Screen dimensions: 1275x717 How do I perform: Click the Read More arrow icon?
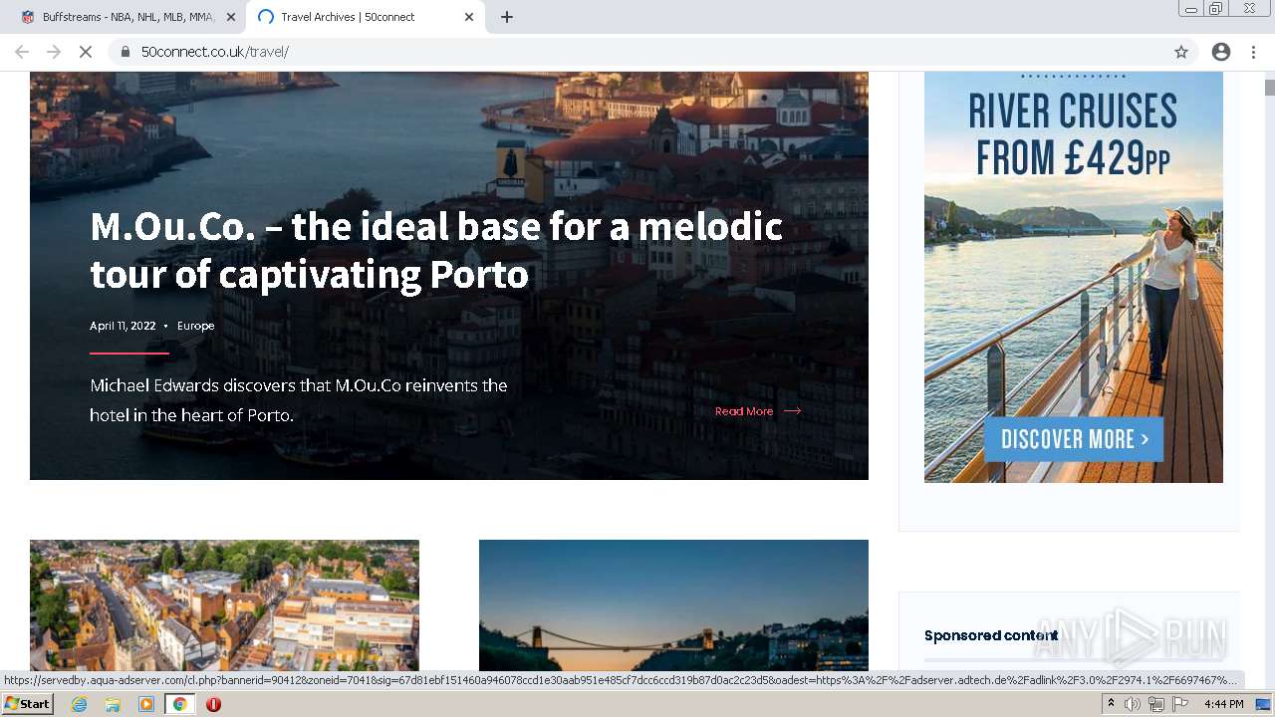[792, 411]
